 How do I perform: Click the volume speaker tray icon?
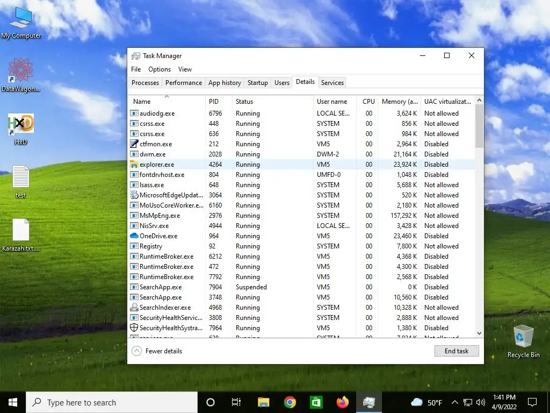(481, 402)
